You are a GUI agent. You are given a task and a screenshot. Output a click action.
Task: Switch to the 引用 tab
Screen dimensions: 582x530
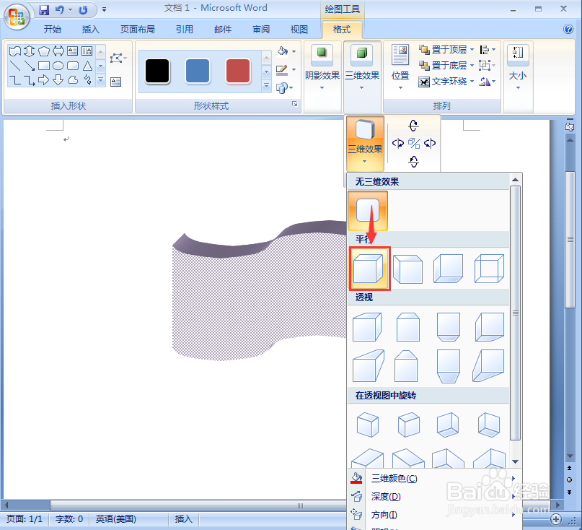[185, 29]
